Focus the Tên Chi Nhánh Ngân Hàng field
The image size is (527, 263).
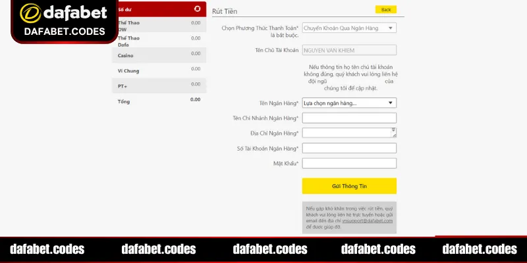coord(348,118)
